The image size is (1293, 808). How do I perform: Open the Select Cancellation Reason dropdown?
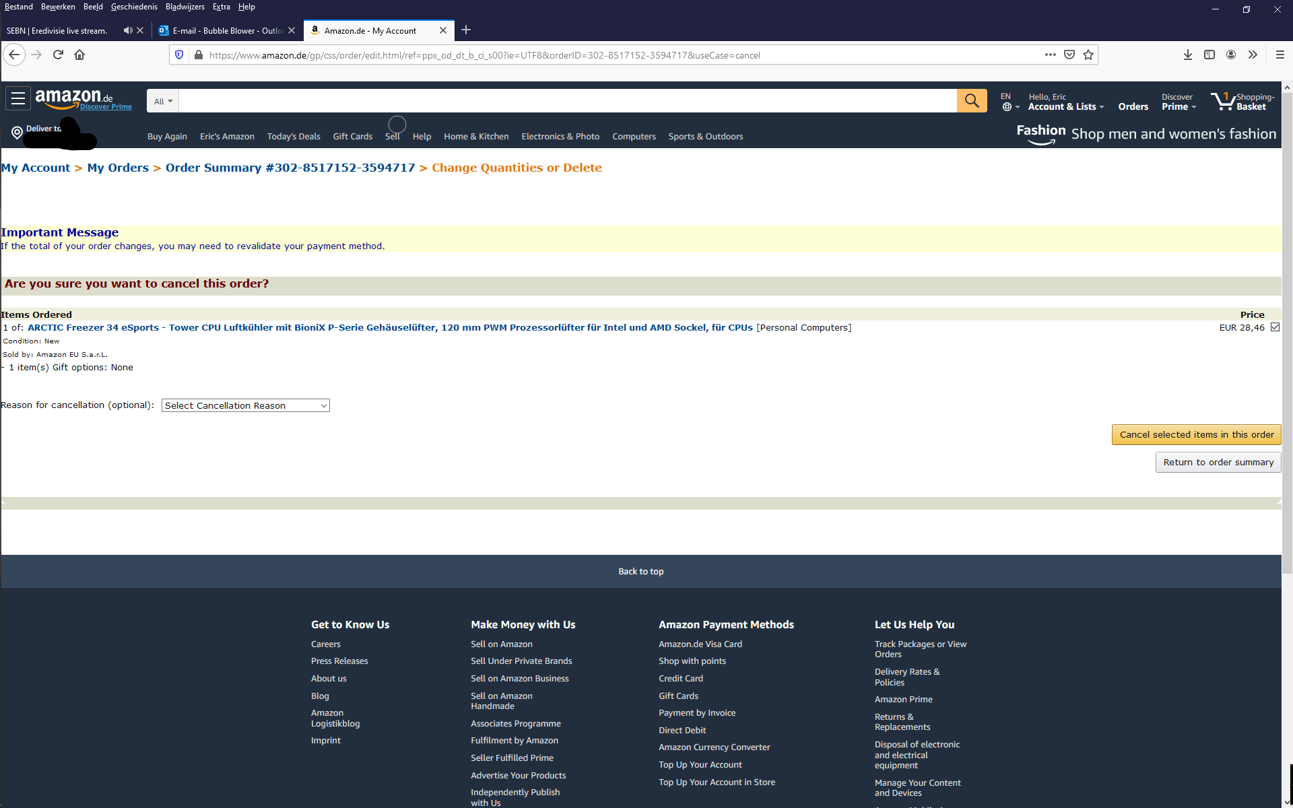coord(245,405)
